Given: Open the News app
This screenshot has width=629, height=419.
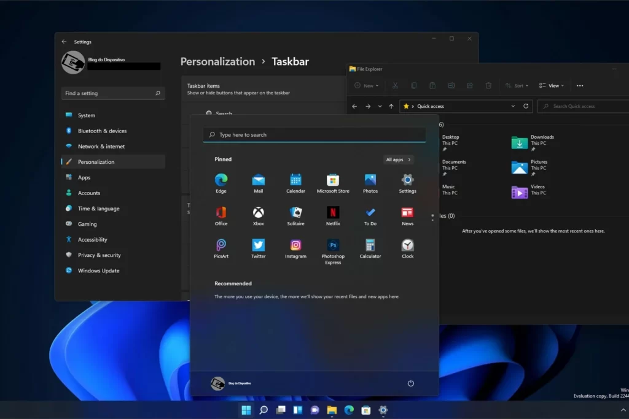Looking at the screenshot, I should [408, 217].
